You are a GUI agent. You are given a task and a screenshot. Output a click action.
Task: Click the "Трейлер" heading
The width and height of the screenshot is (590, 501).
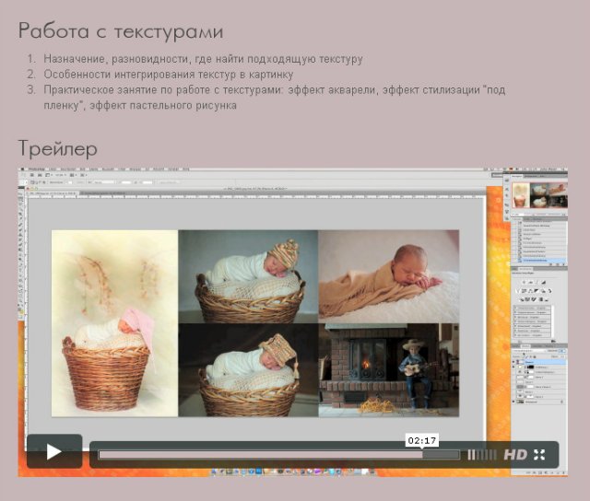point(57,147)
